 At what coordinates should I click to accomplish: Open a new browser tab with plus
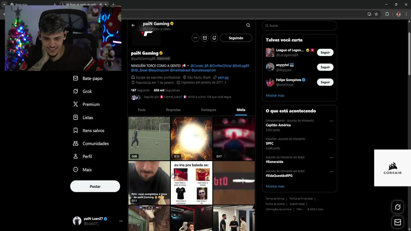point(113,4)
